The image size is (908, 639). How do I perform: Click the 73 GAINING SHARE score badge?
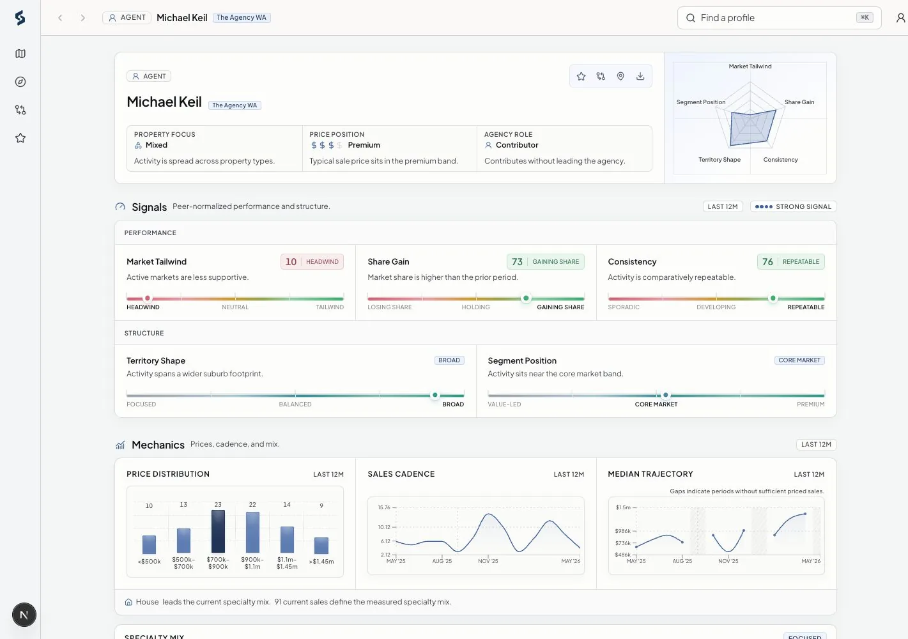click(545, 261)
